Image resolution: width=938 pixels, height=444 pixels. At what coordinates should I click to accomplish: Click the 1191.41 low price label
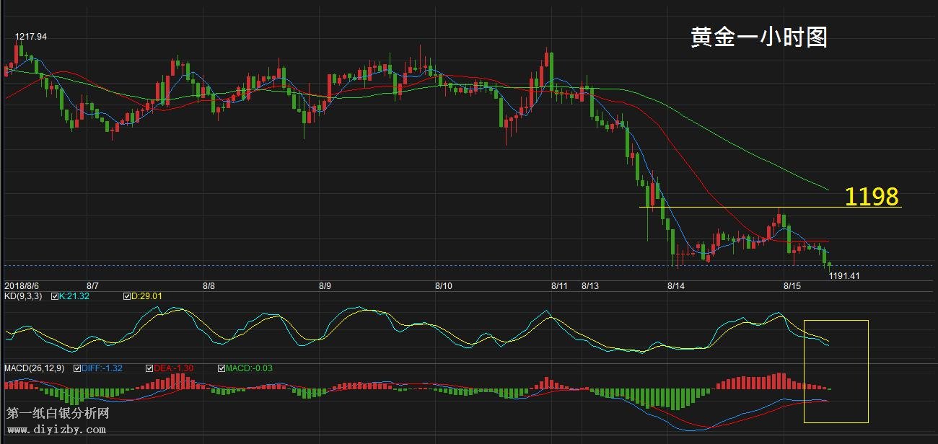point(844,275)
